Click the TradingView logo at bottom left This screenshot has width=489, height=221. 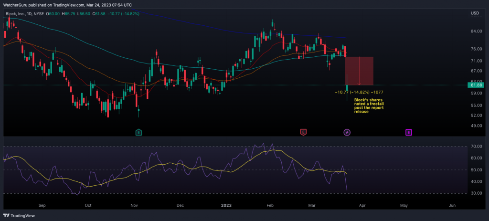click(19, 216)
